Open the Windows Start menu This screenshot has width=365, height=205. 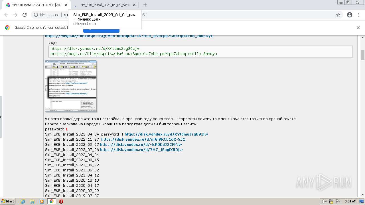click(8, 201)
